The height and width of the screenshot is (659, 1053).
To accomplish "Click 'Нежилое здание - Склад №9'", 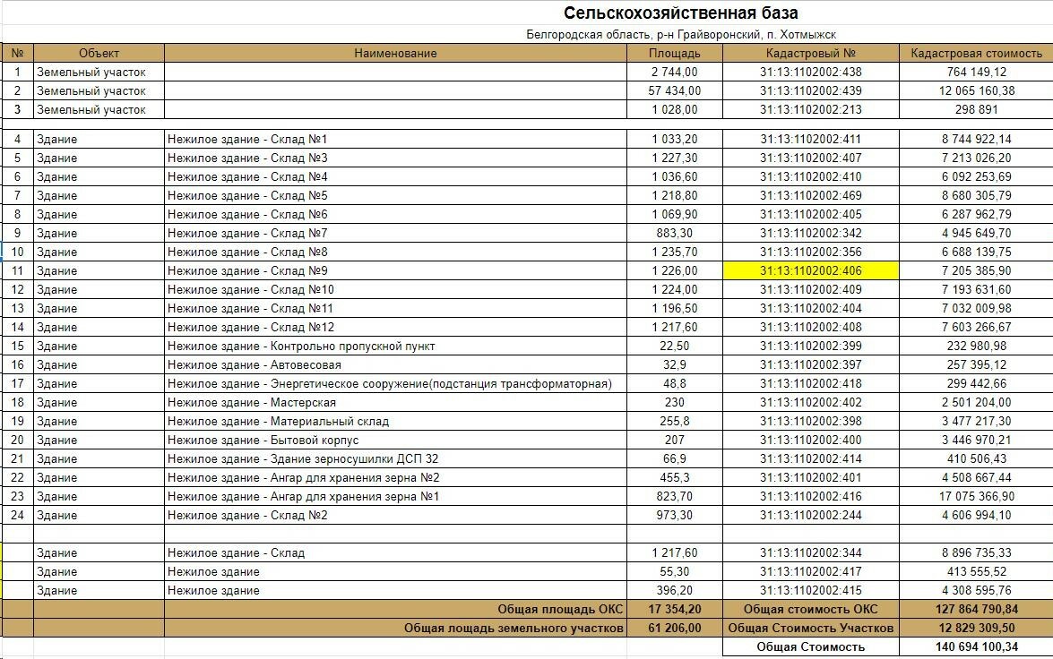I will [247, 270].
